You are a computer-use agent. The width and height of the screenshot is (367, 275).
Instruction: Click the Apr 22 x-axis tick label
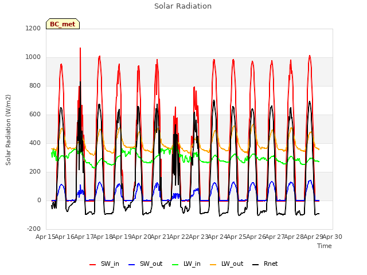click(179, 237)
